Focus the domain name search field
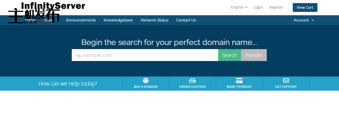 click(145, 55)
